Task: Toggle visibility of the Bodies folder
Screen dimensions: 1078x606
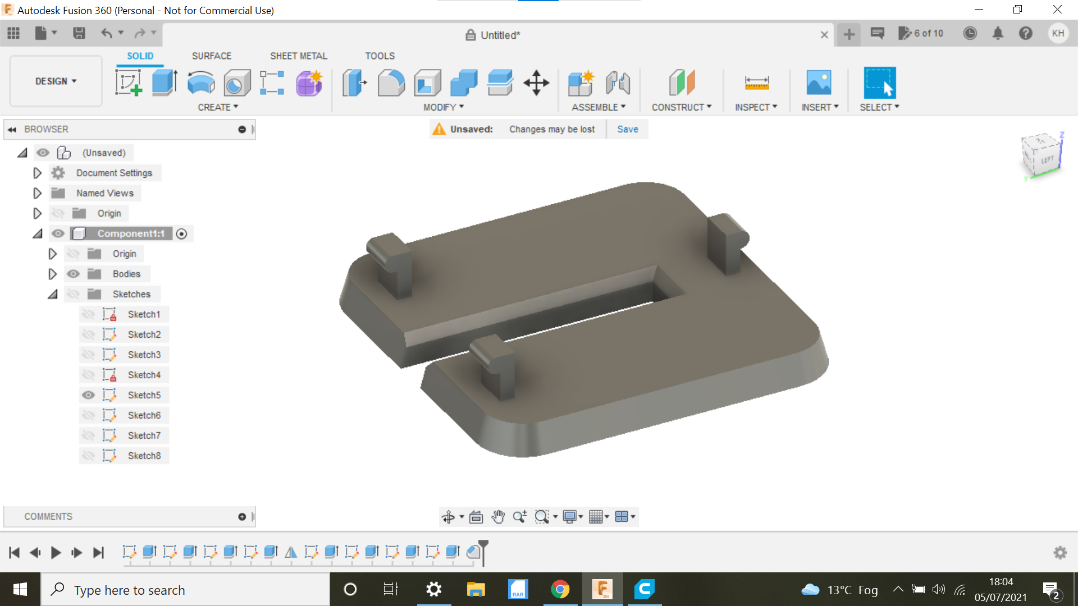Action: click(x=73, y=274)
